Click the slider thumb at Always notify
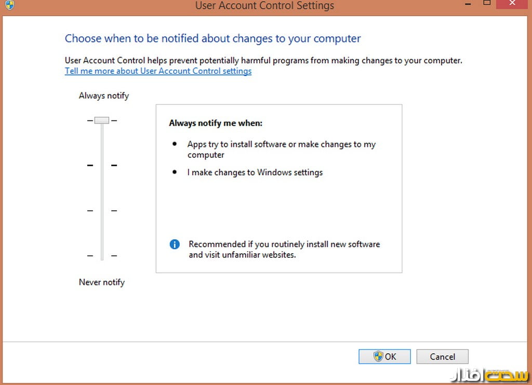 (102, 120)
